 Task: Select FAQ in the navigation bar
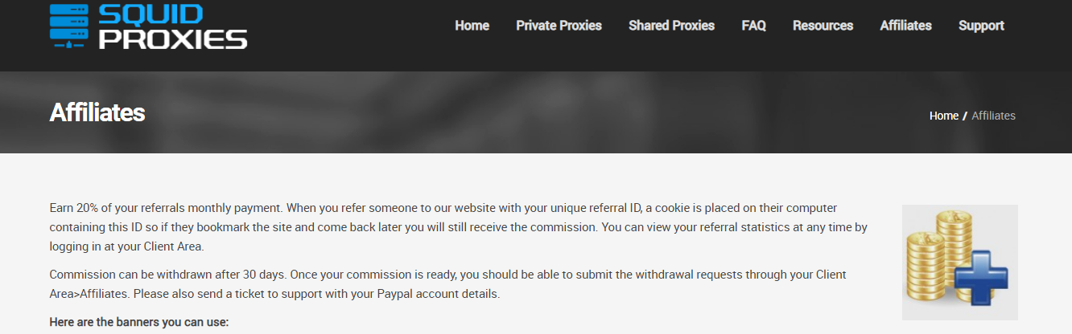pyautogui.click(x=753, y=26)
